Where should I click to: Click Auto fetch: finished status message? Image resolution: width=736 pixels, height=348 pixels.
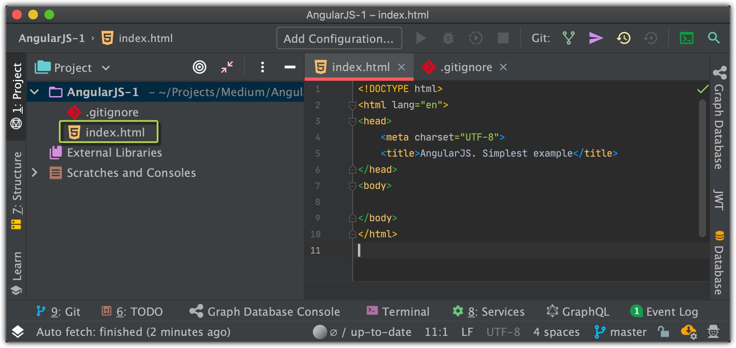133,332
